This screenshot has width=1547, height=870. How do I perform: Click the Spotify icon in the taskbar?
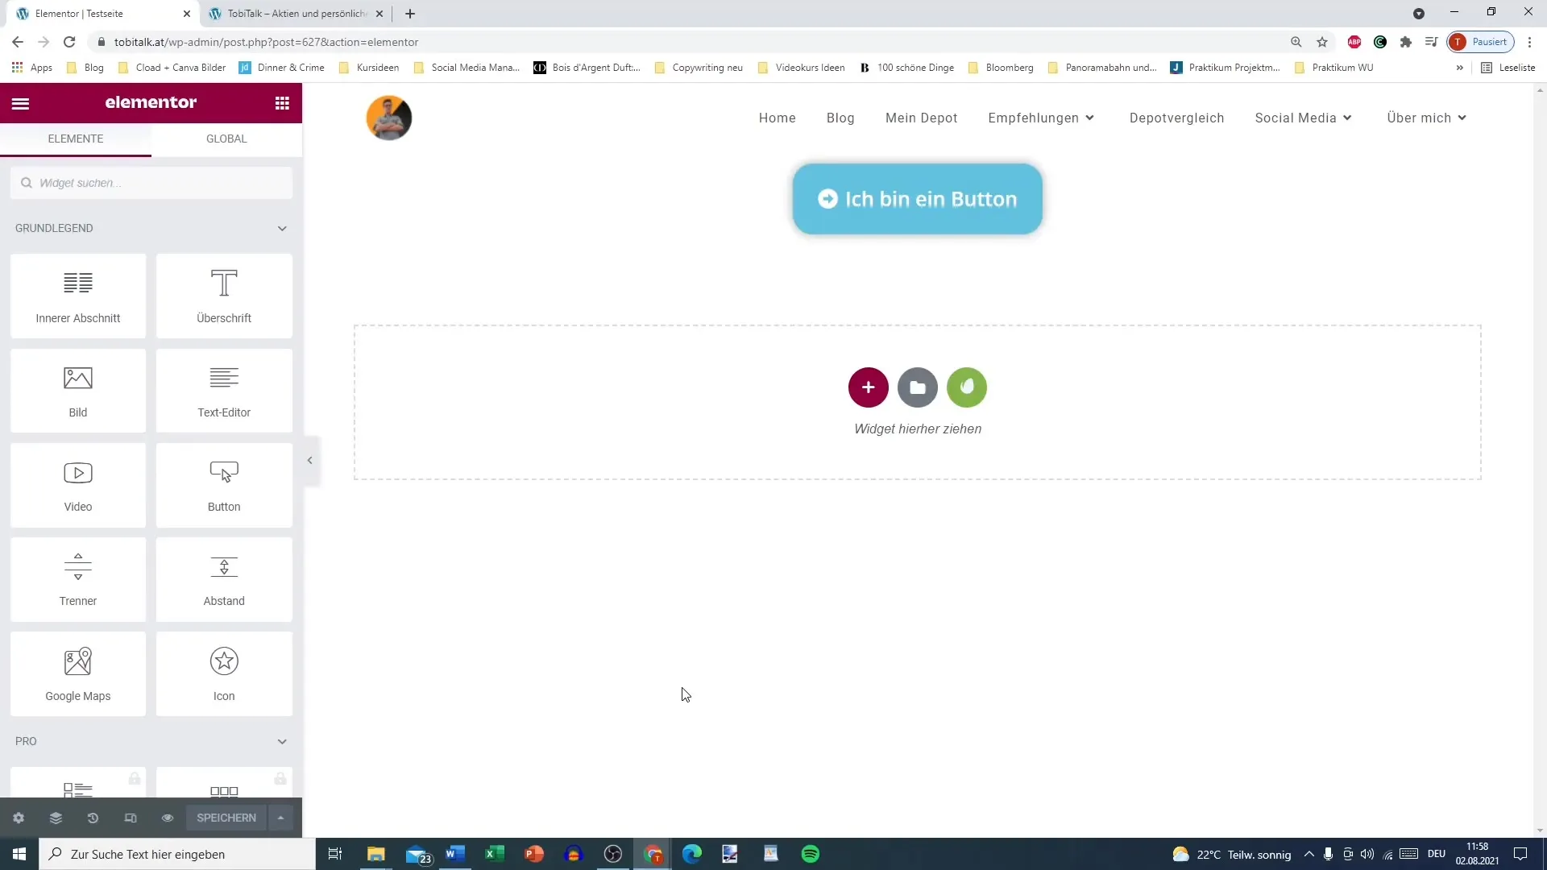click(x=811, y=854)
